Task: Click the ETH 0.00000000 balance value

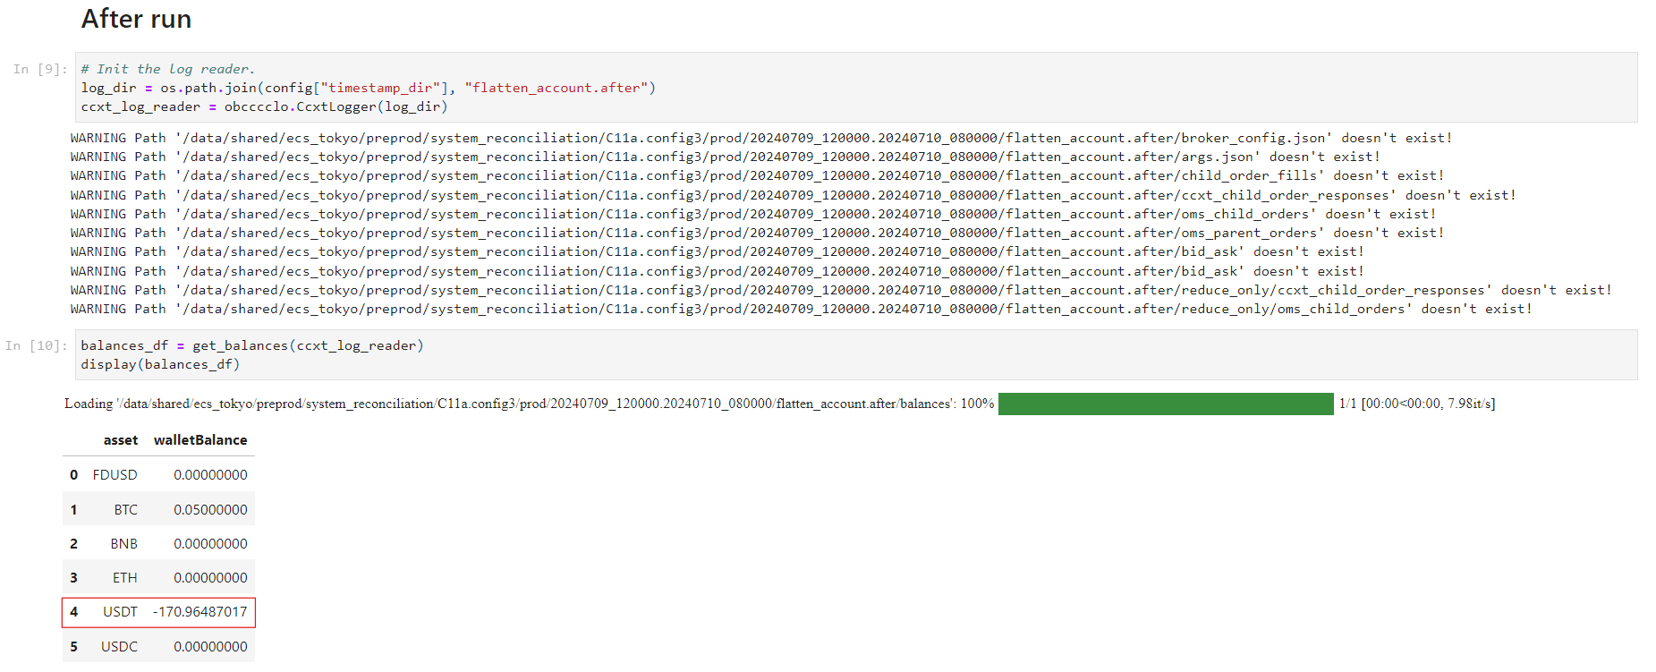Action: tap(210, 578)
